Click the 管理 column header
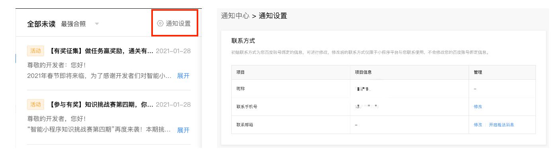Image resolution: width=559 pixels, height=157 pixels. click(x=478, y=73)
